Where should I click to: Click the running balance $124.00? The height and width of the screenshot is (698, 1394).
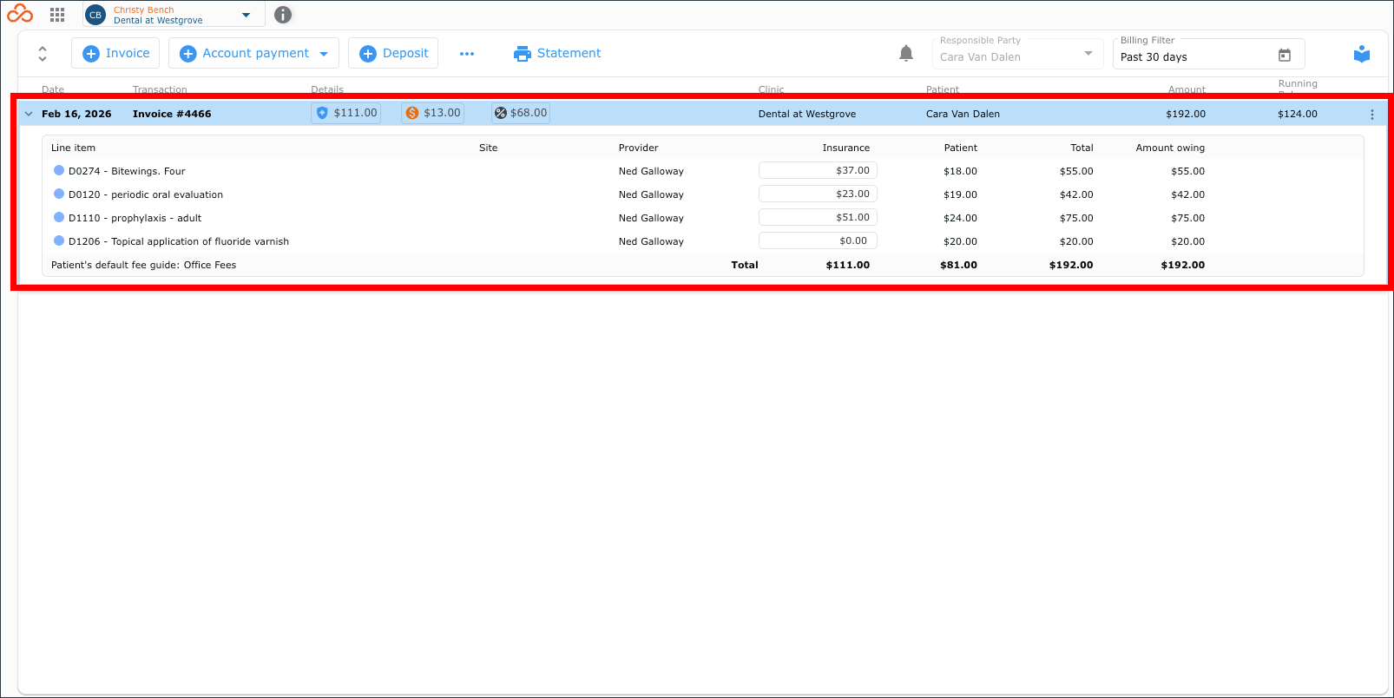(1298, 114)
